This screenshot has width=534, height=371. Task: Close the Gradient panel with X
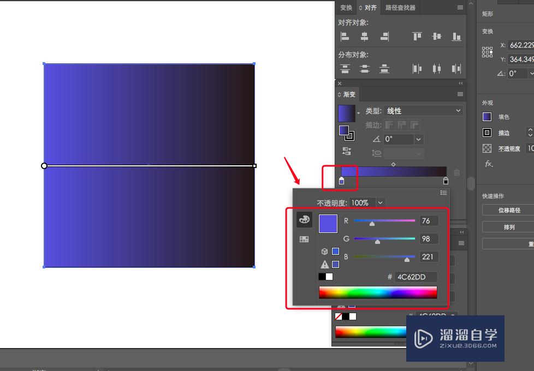coord(340,83)
